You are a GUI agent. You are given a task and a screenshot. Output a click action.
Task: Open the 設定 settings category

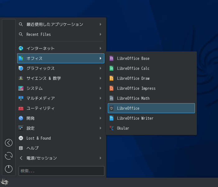tap(61, 128)
